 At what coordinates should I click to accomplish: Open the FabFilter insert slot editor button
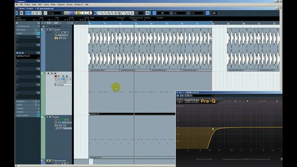click(23, 53)
